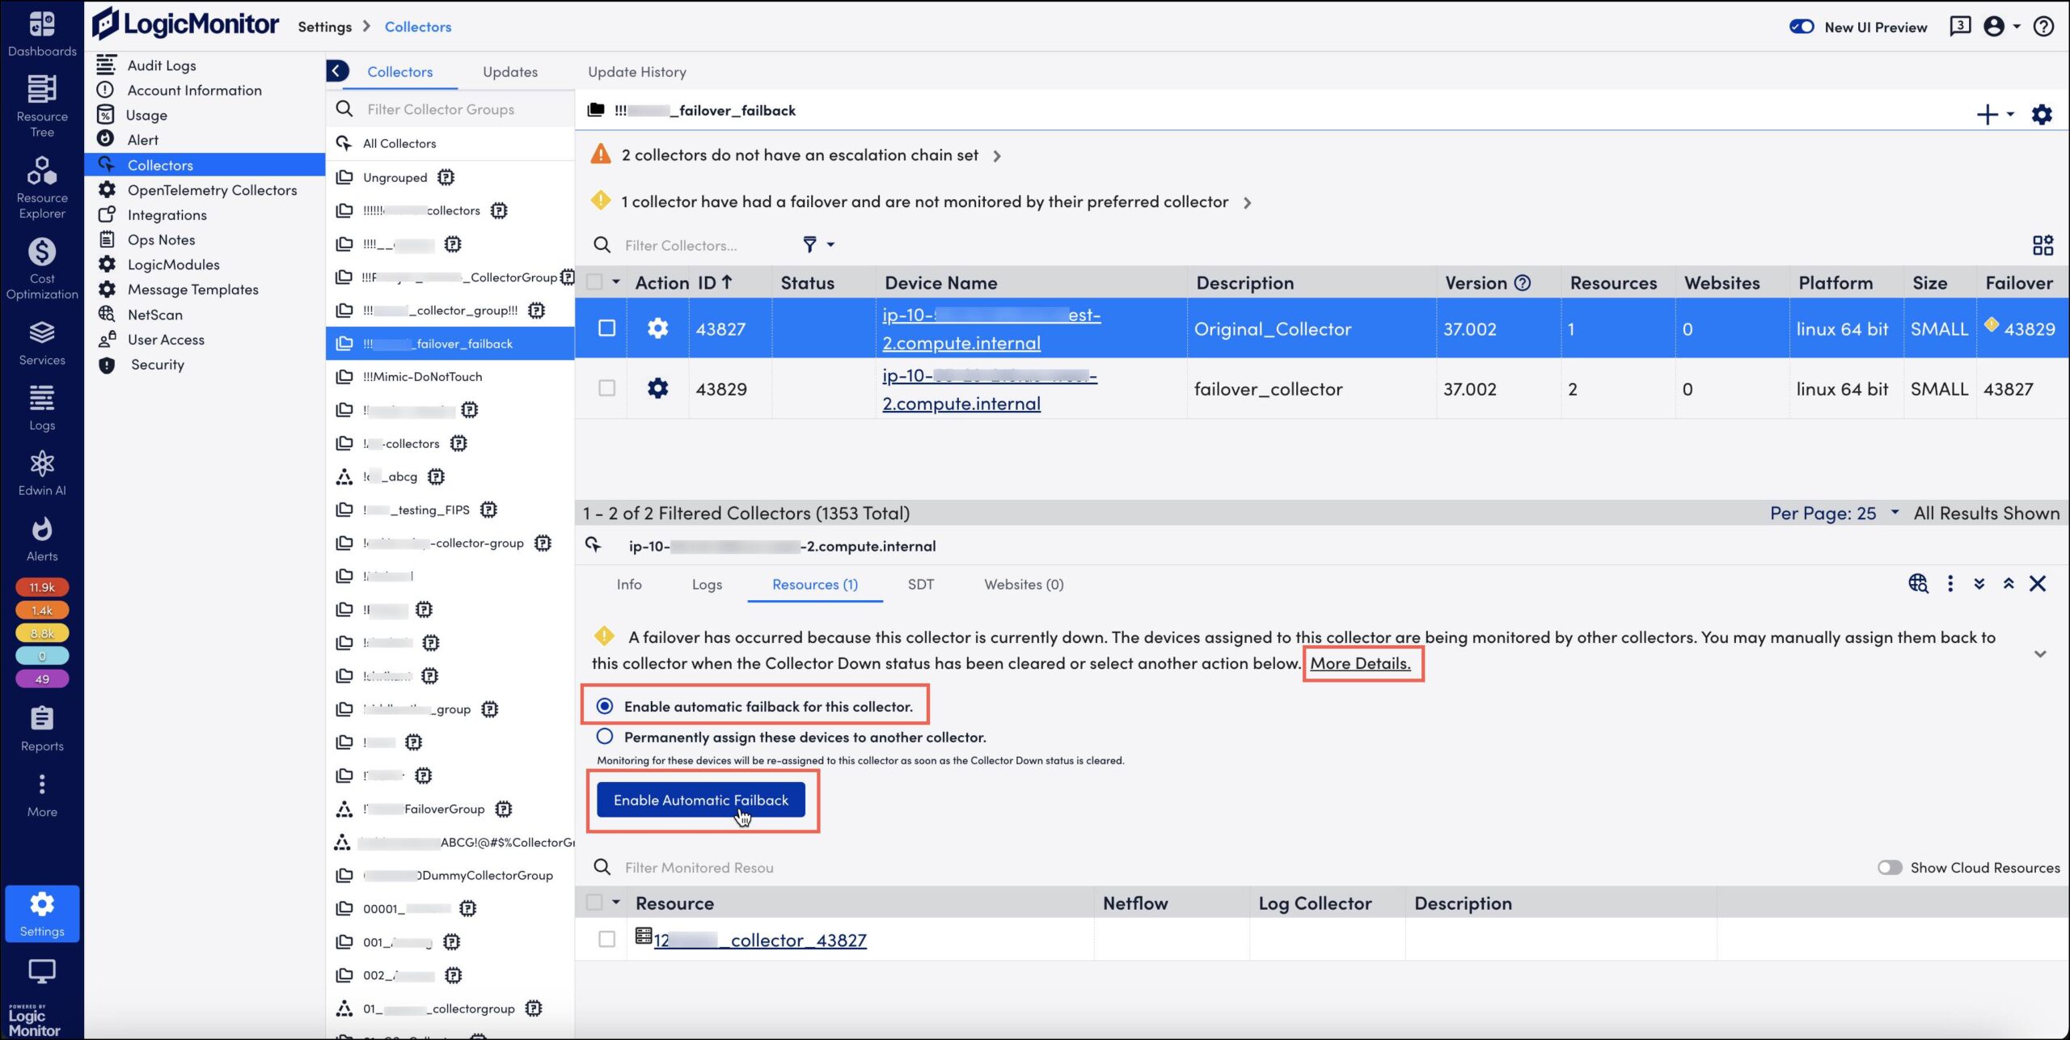This screenshot has width=2070, height=1040.
Task: Select the !!!Mimic-DoNotTouch collector group
Action: tap(450, 377)
